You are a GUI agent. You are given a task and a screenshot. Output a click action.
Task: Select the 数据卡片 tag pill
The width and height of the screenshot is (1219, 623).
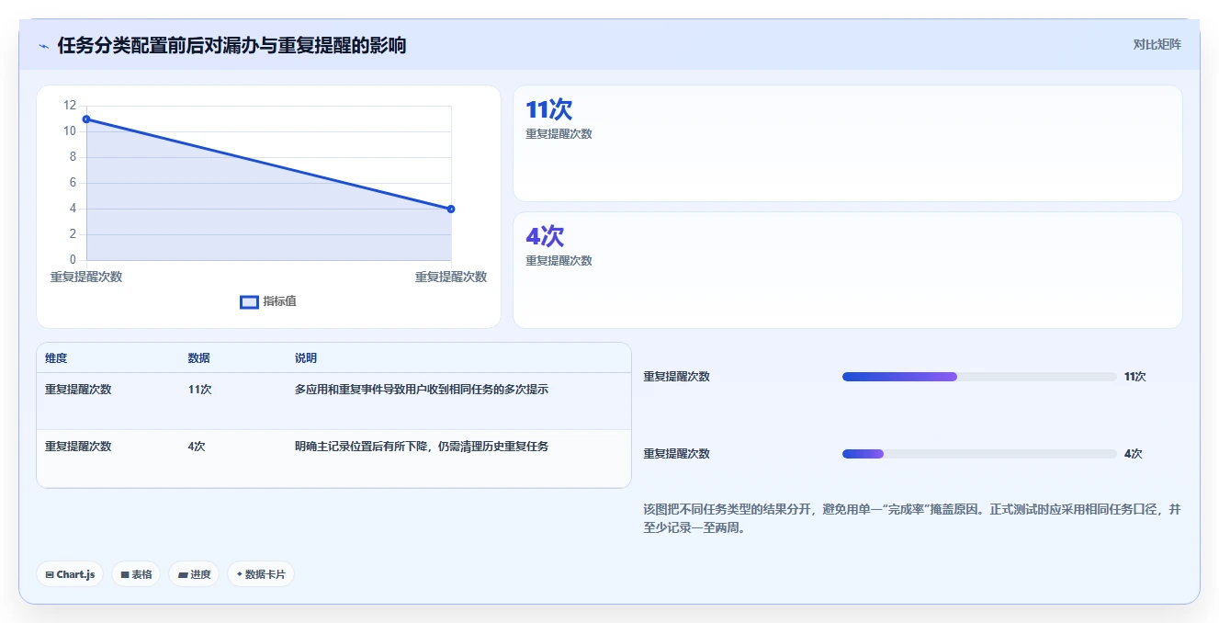(x=261, y=574)
